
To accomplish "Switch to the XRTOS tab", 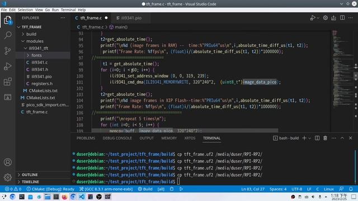I will [x=190, y=138].
